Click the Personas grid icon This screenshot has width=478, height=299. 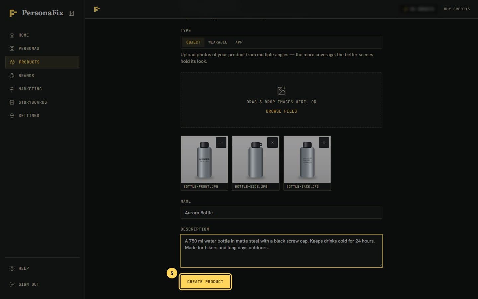[x=12, y=49]
